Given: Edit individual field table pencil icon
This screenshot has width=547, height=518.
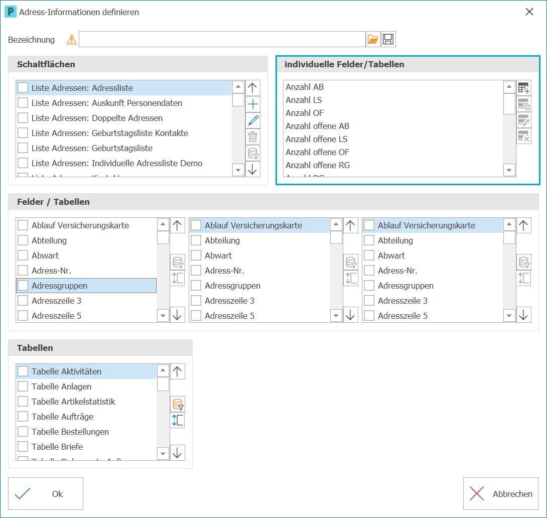Looking at the screenshot, I should tap(523, 120).
